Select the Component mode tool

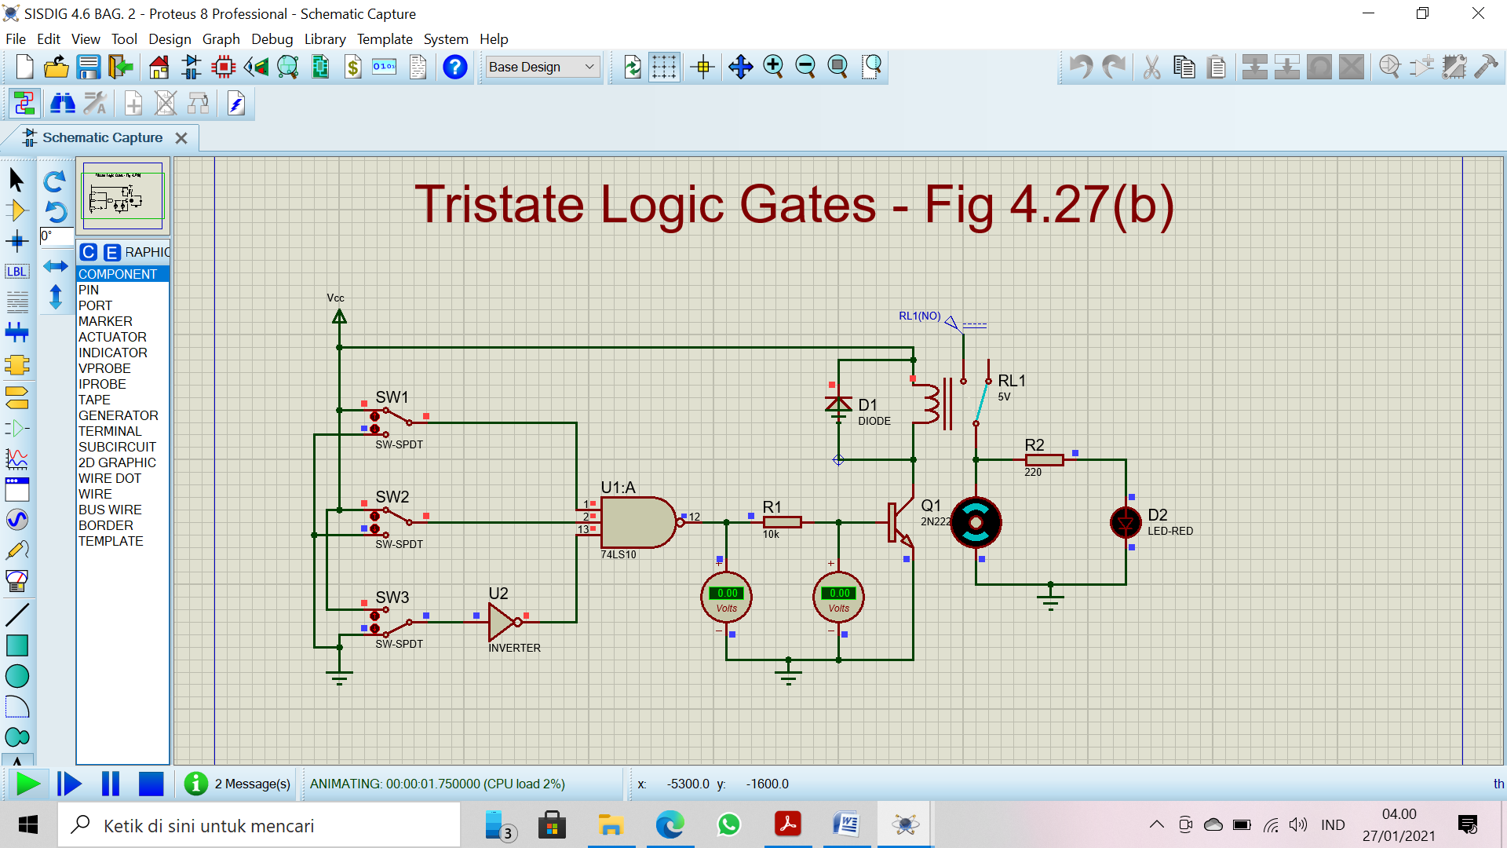pos(17,210)
